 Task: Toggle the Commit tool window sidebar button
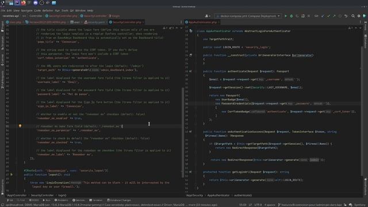(x=2, y=60)
